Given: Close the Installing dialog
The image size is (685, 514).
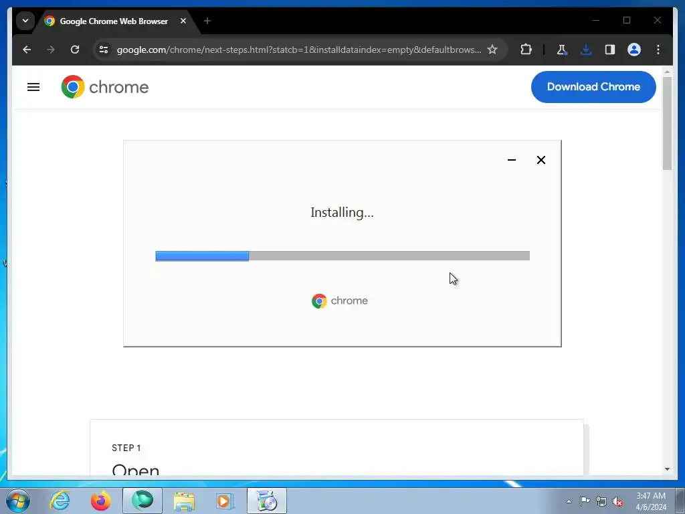Looking at the screenshot, I should (x=541, y=160).
